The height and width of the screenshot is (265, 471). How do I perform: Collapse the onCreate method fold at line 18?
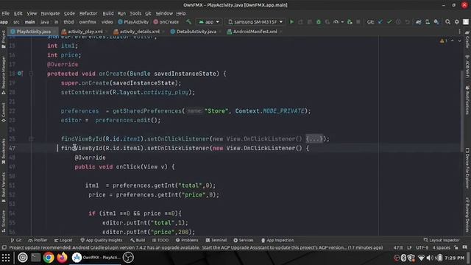click(x=31, y=74)
